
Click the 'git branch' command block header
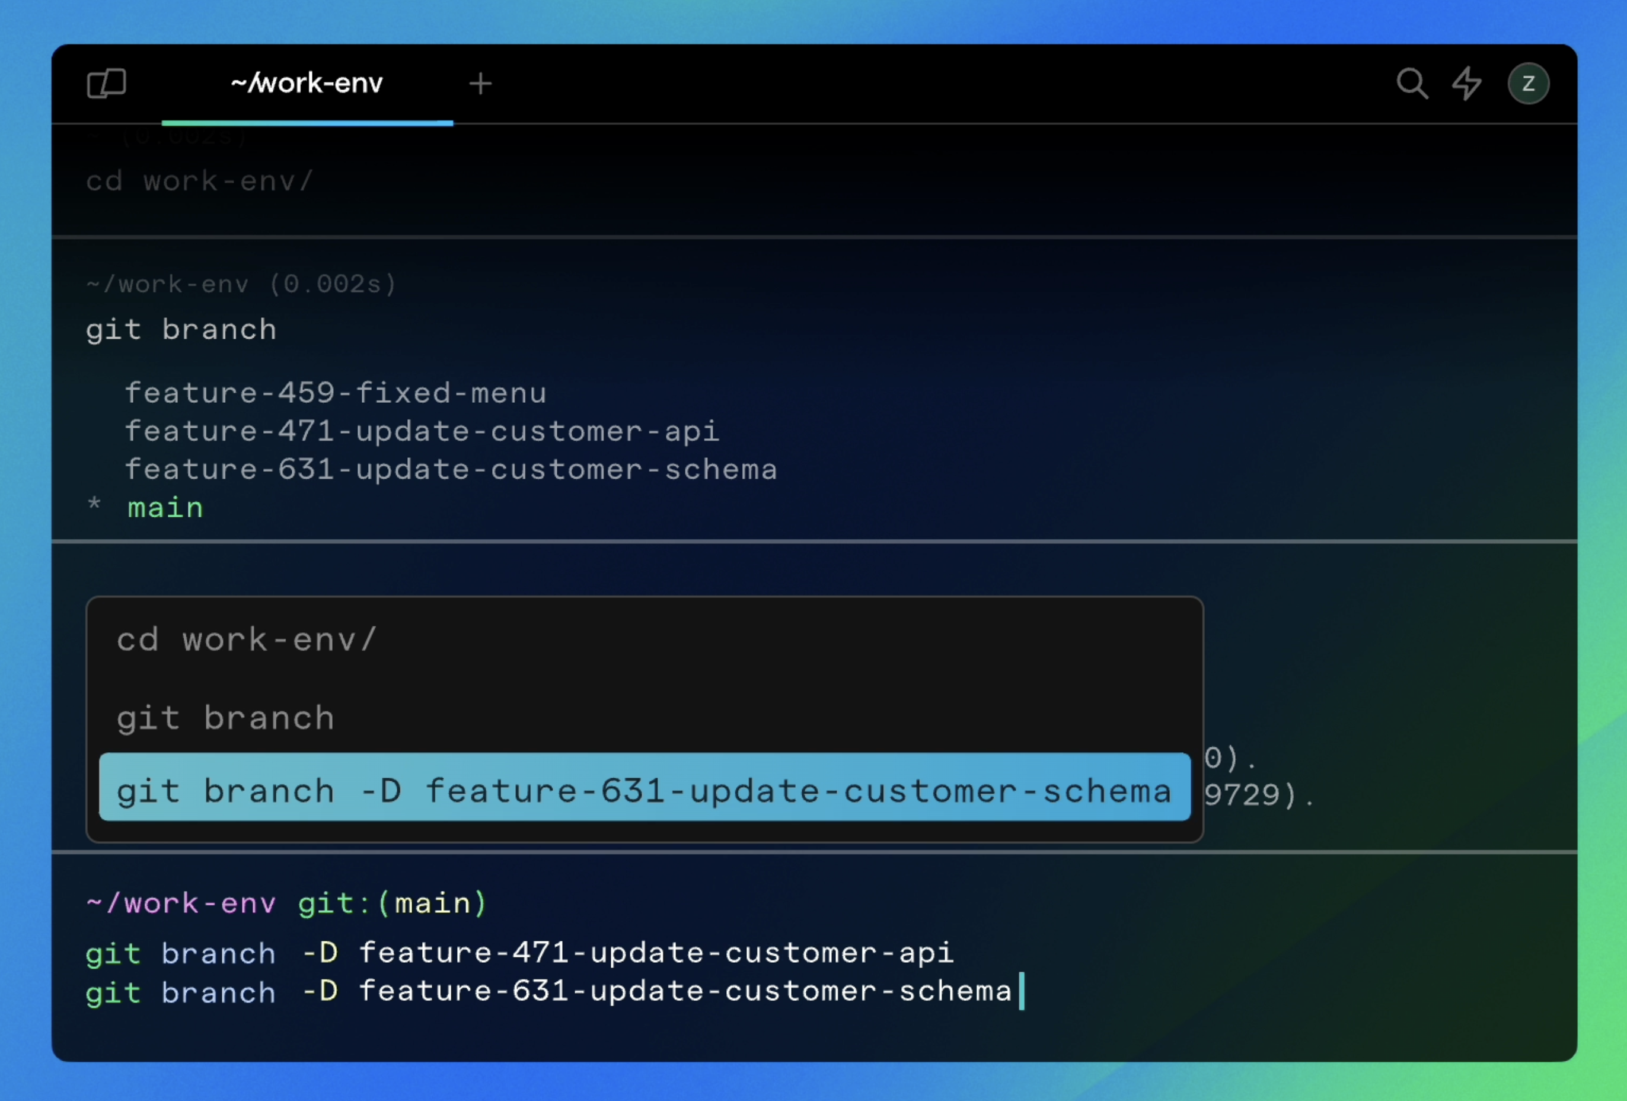pyautogui.click(x=181, y=330)
